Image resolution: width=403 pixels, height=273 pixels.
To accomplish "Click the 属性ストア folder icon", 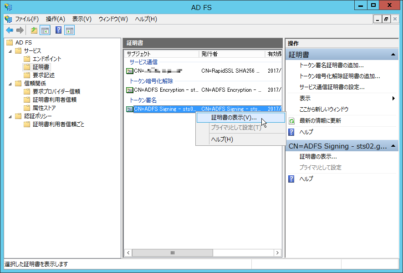I will pos(27,108).
